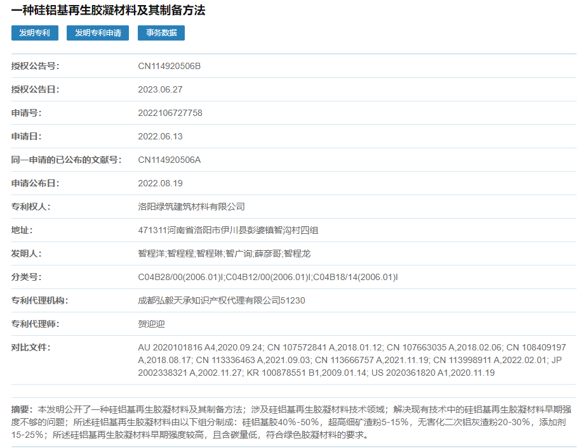
Task: Click the grant date 2023.06.27
Action: [x=160, y=89]
